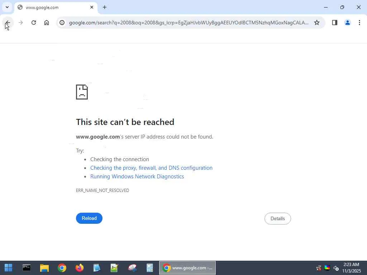This screenshot has height=275, width=367.
Task: Open the Chrome profile avatar
Action: (348, 23)
